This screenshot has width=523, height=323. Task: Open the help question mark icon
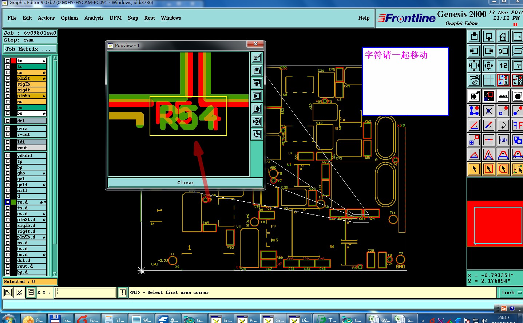click(x=518, y=66)
